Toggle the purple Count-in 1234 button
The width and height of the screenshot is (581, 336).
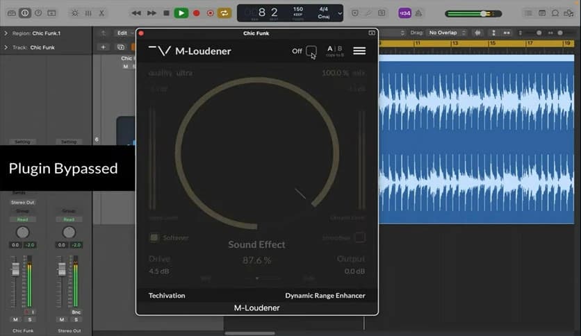pos(404,13)
